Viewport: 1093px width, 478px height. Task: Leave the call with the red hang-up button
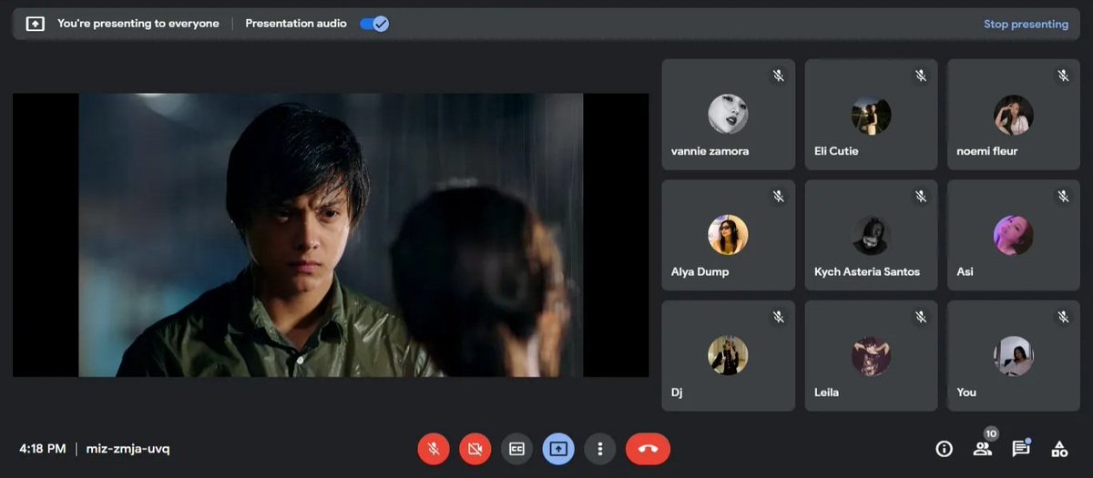pos(648,449)
